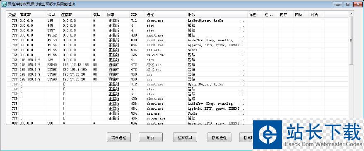The width and height of the screenshot is (364, 151).
Task: Select port cell "49152"
Action: tap(52, 35)
